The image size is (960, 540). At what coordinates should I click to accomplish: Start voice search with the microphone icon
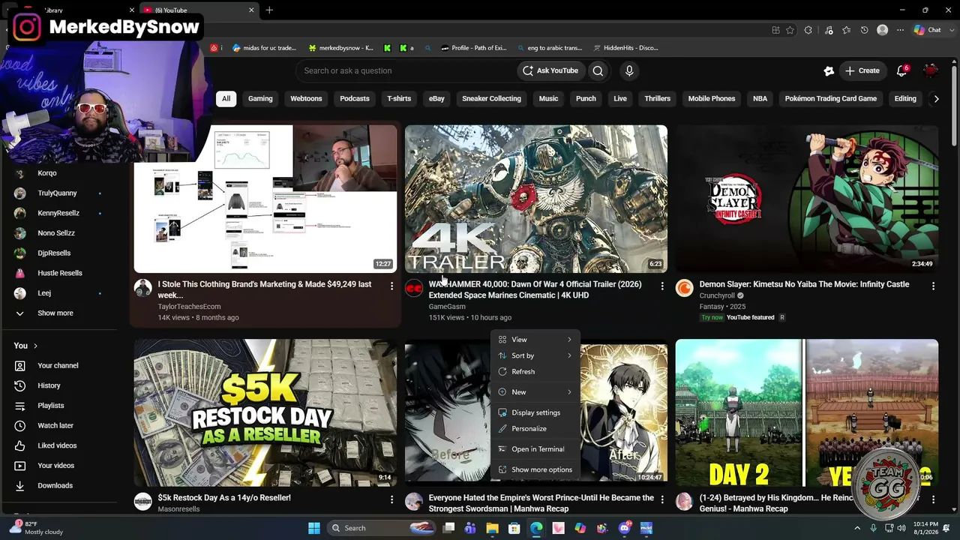pos(629,70)
